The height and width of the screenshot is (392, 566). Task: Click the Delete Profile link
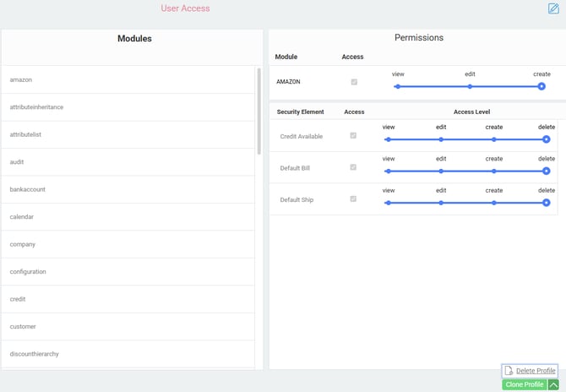[536, 371]
